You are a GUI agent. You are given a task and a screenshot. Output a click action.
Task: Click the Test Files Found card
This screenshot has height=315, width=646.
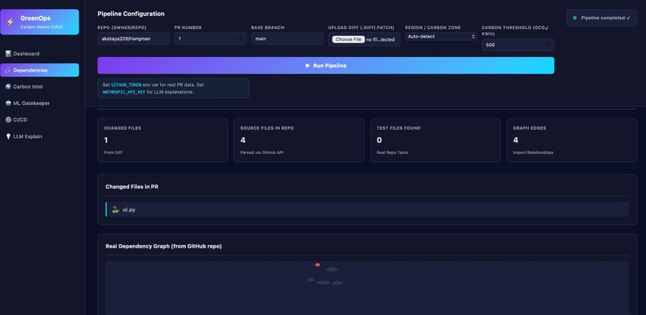tap(435, 140)
